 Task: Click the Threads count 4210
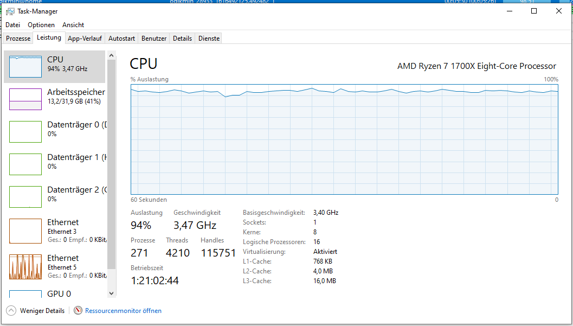[178, 253]
